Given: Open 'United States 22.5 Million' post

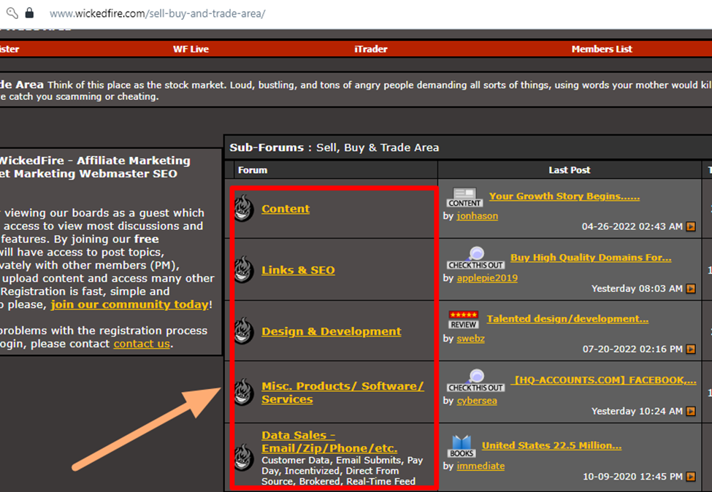Looking at the screenshot, I should point(551,445).
